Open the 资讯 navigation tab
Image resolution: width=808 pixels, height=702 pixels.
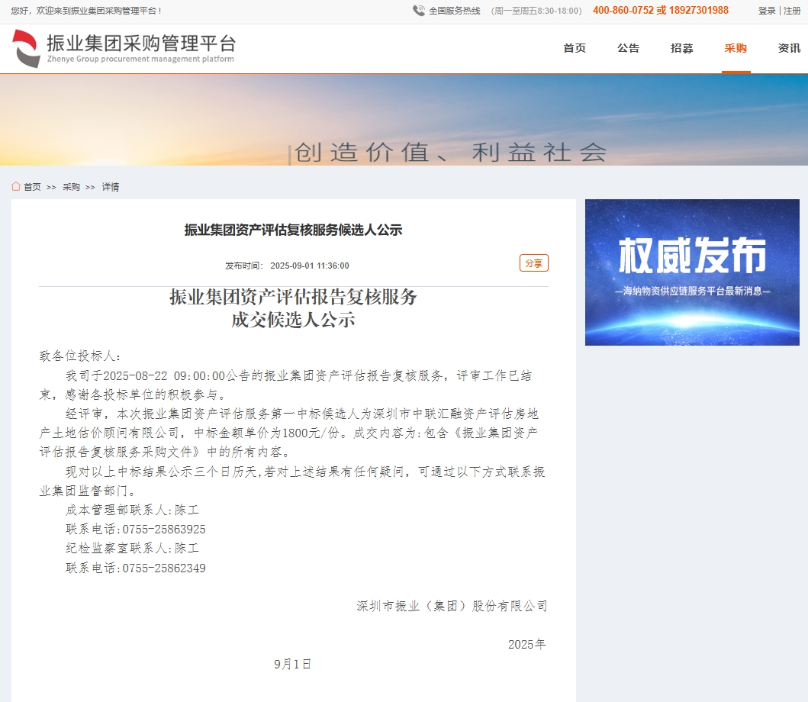(x=789, y=48)
